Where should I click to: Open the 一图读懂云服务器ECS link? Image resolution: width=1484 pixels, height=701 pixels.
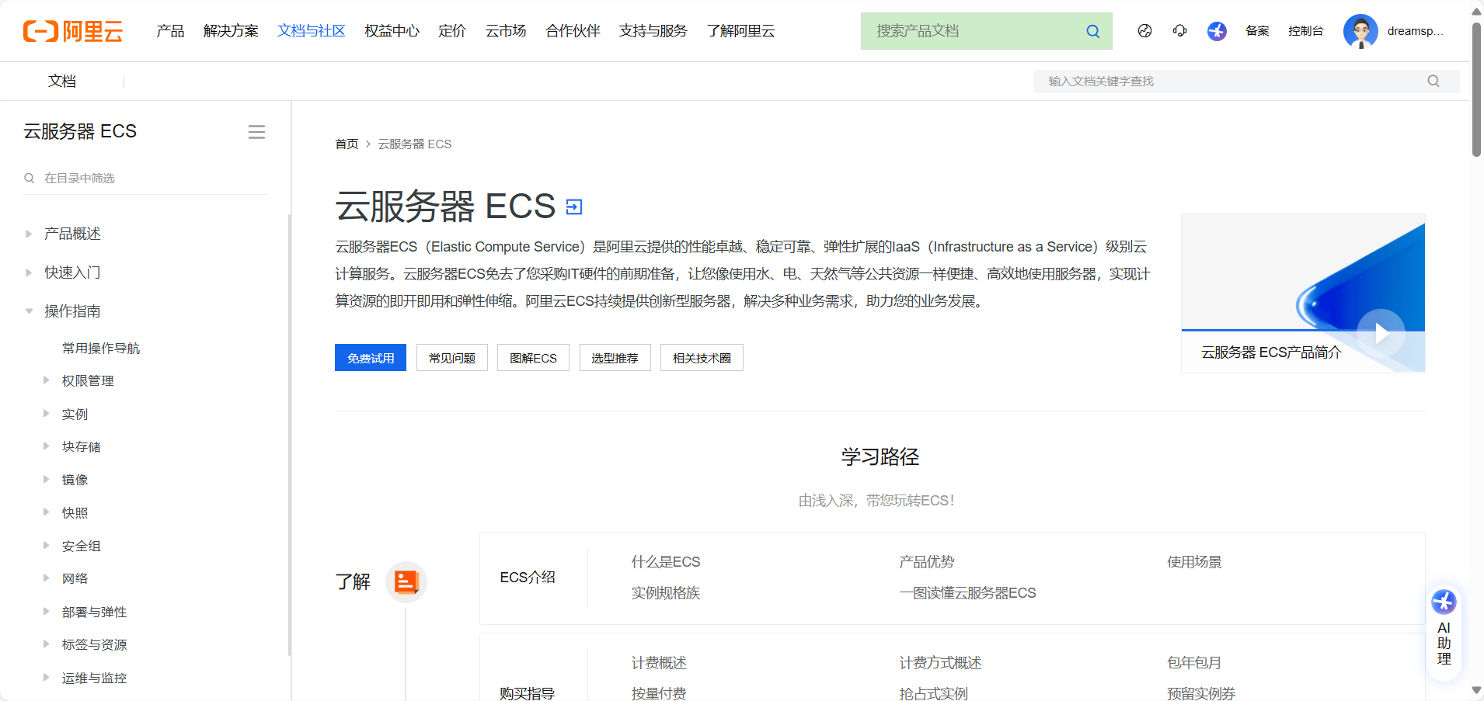point(967,593)
